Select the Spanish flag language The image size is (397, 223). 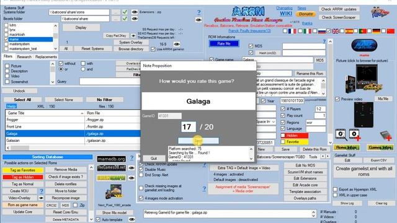[349, 31]
